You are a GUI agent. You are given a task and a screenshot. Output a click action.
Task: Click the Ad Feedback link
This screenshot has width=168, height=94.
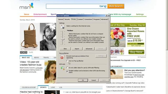point(142,57)
